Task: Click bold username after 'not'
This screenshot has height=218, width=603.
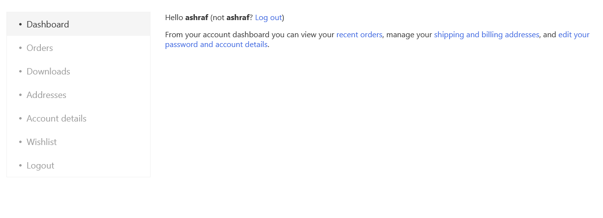Action: click(x=238, y=18)
